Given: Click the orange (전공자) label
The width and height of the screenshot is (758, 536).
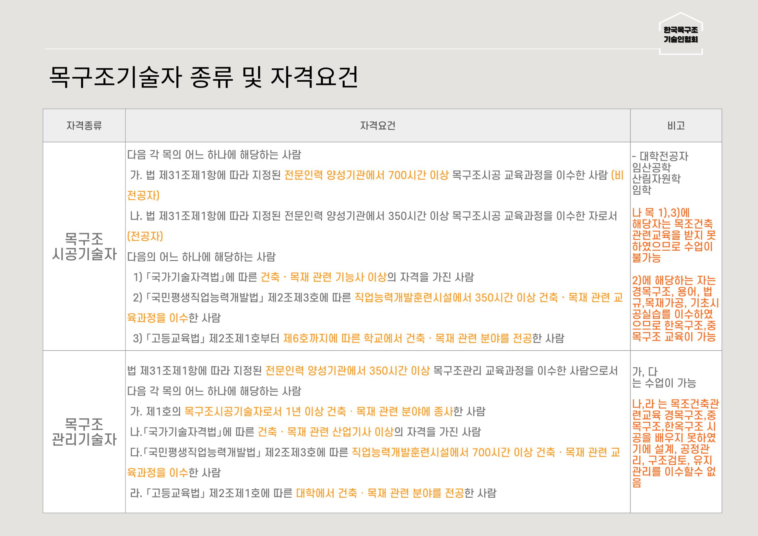Looking at the screenshot, I should pyautogui.click(x=145, y=236).
